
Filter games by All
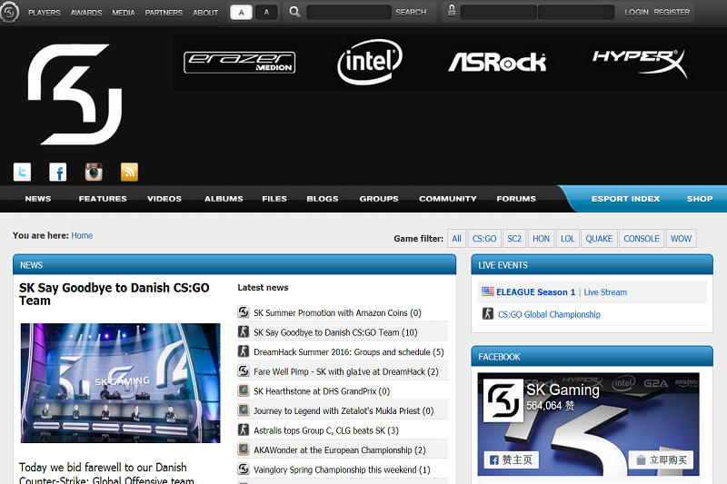[x=457, y=239]
